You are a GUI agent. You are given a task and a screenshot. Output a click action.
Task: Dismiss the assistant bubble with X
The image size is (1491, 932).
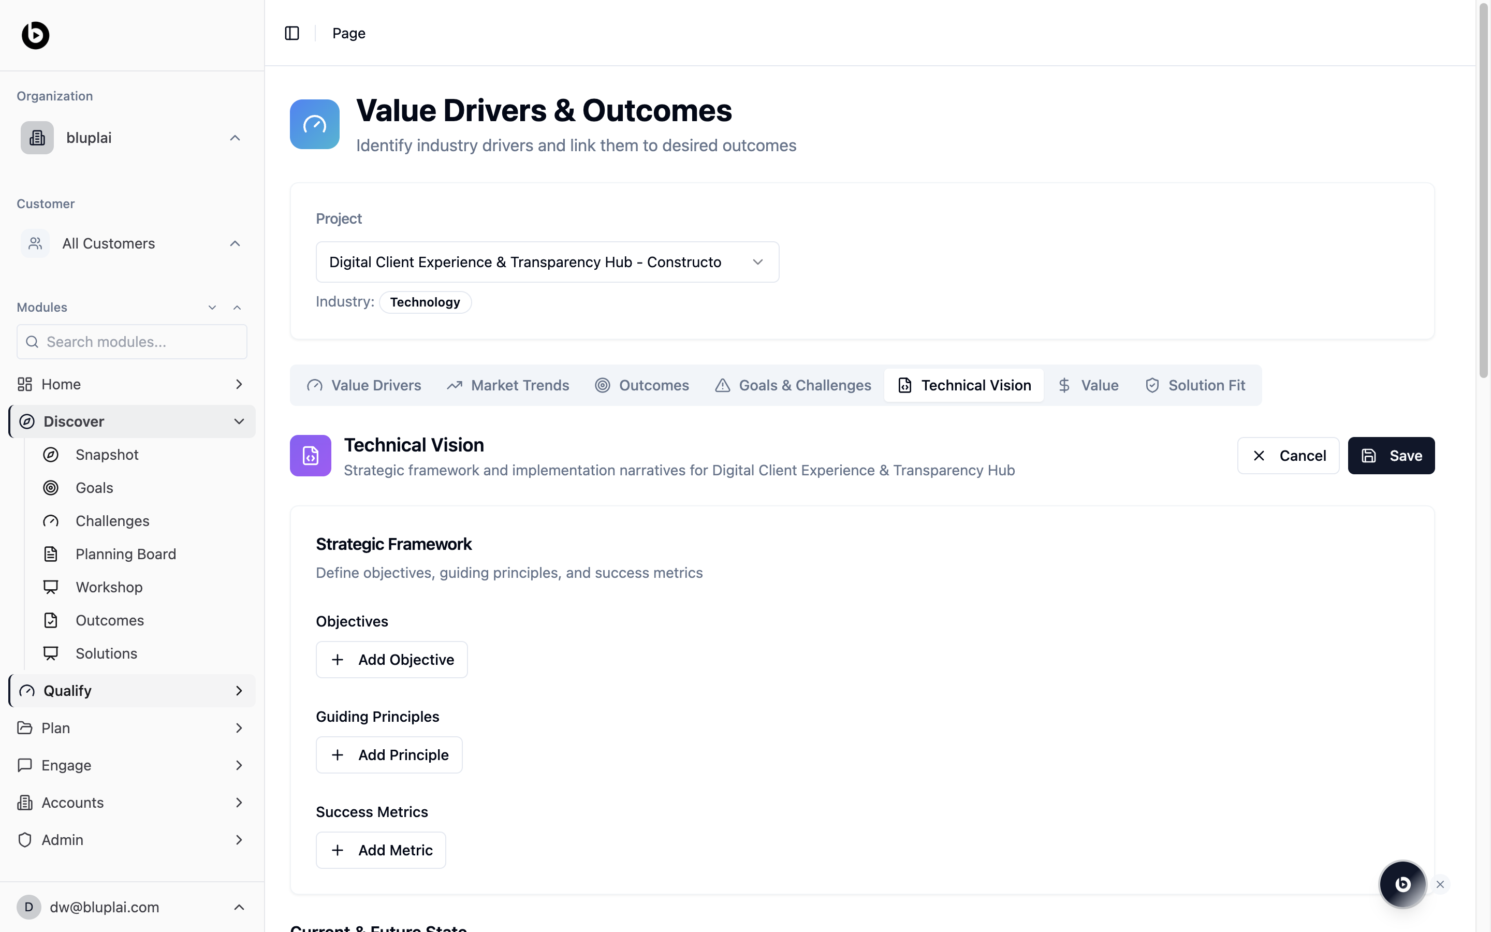1440,884
